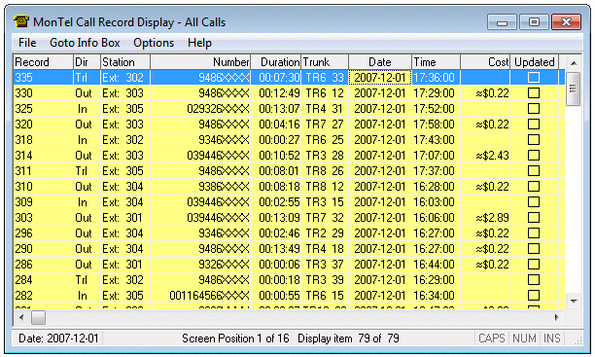
Task: Click Screen Position 1 of 16 status text
Action: pyautogui.click(x=235, y=338)
